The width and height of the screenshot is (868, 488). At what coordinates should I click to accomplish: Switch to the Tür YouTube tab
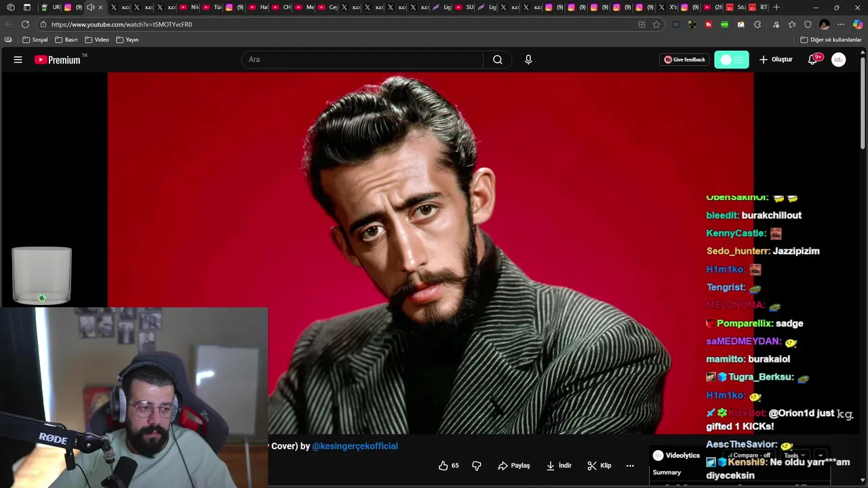click(x=212, y=7)
